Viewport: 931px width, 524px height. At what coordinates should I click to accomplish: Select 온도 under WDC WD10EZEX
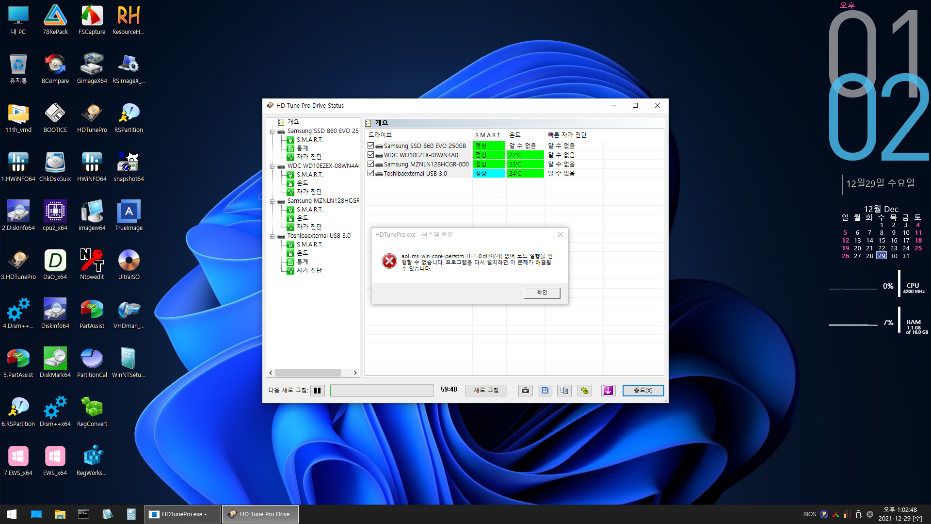point(302,183)
